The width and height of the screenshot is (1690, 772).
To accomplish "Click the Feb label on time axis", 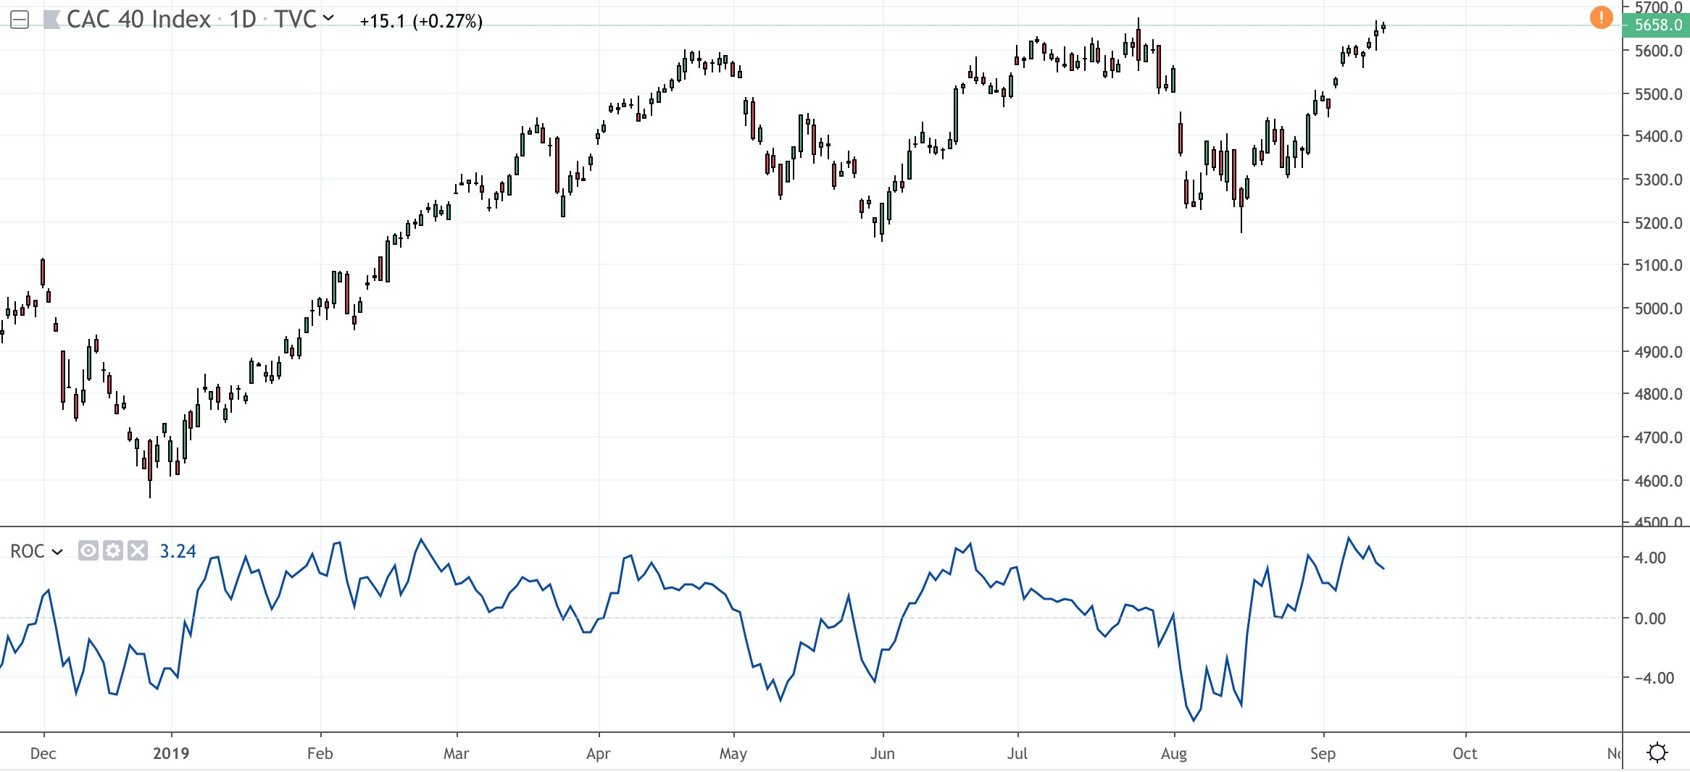I will point(320,753).
